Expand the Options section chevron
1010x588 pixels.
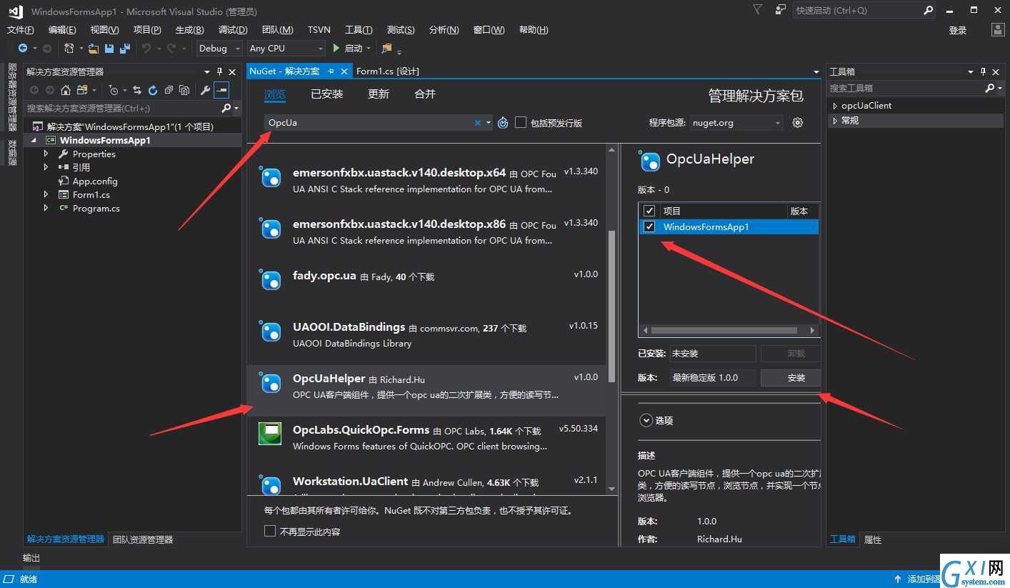[646, 420]
